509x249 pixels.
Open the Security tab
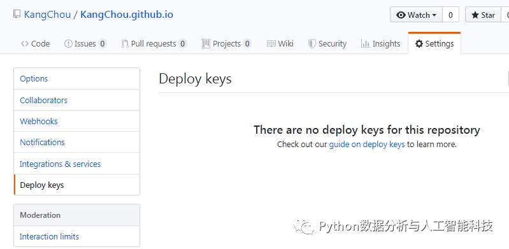click(x=327, y=44)
